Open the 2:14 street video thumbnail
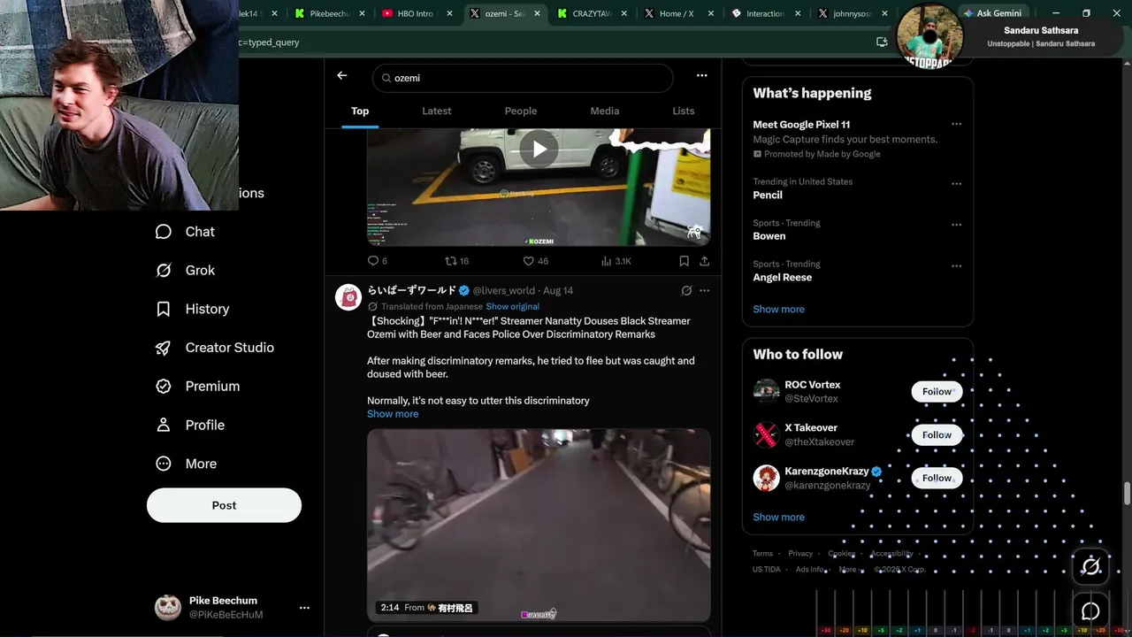The width and height of the screenshot is (1132, 637). (539, 525)
